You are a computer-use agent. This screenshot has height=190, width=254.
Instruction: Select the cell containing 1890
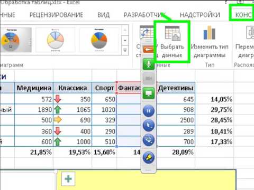[34, 110]
